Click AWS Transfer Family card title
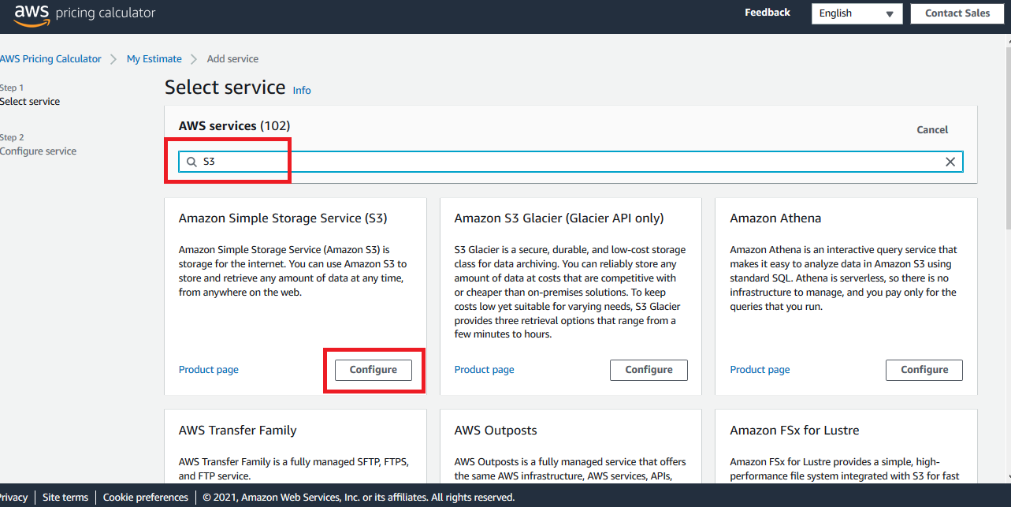This screenshot has height=511, width=1011. click(238, 431)
